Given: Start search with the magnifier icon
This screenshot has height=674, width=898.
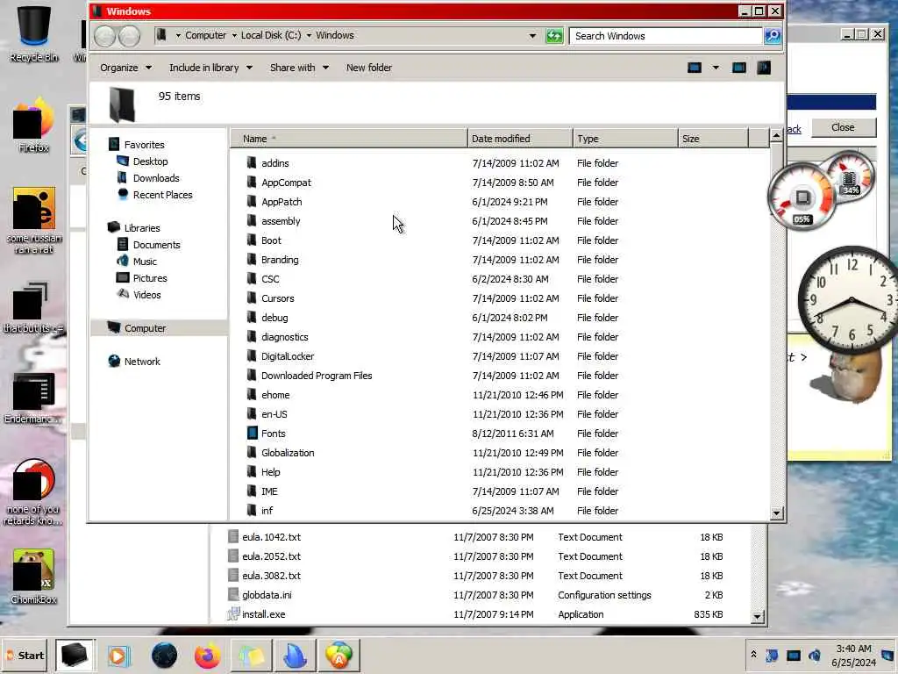Looking at the screenshot, I should (772, 36).
